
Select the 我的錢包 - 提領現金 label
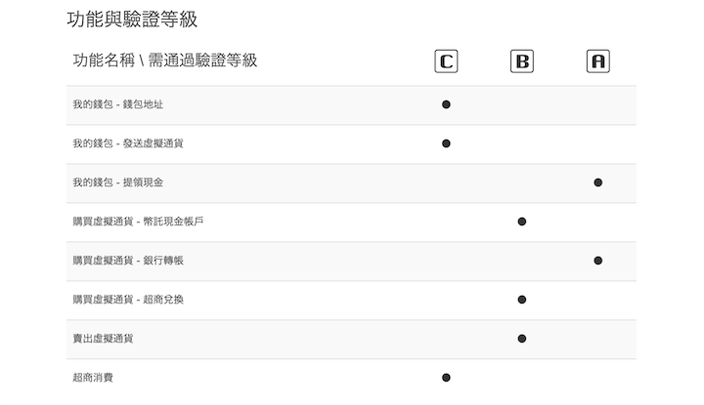pos(117,182)
